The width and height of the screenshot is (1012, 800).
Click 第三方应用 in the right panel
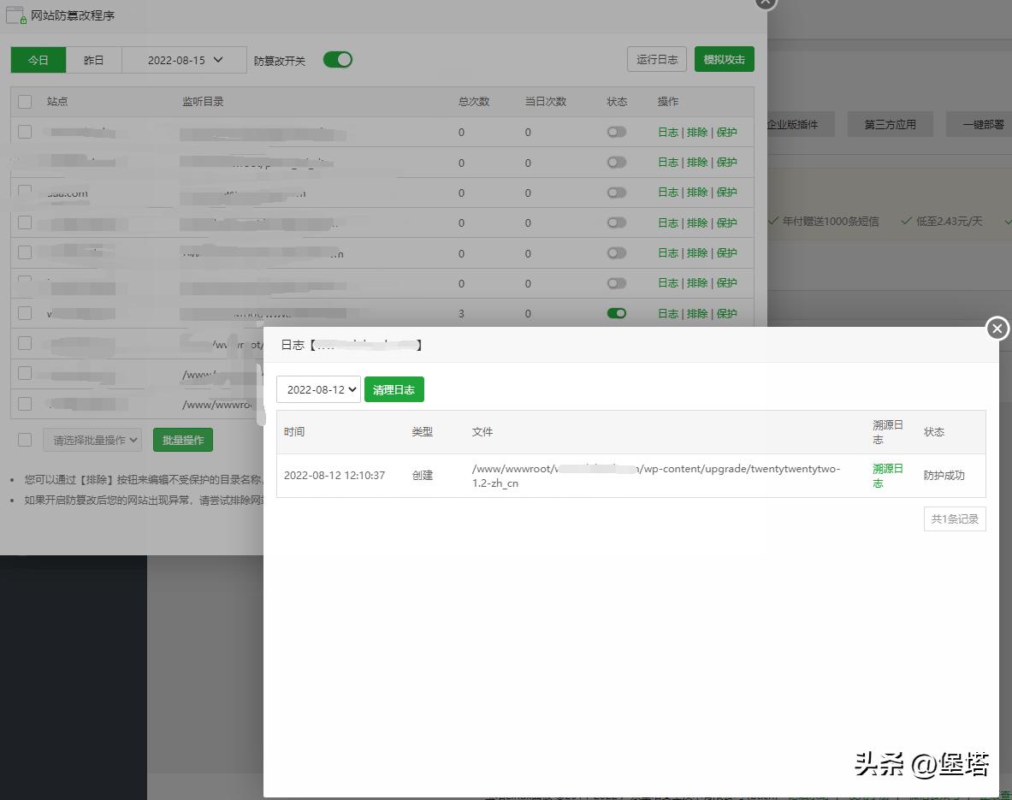point(890,123)
